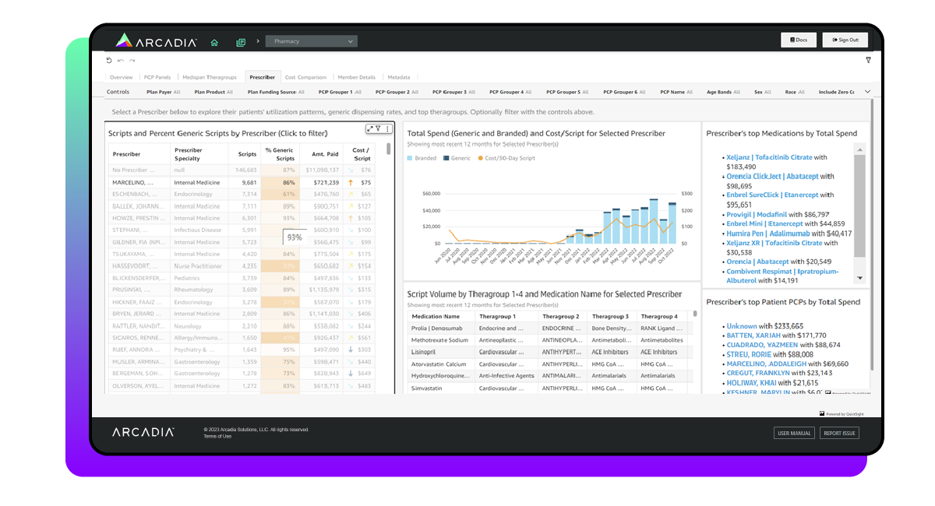Open the filter icon on the Scripts panel
The width and height of the screenshot is (935, 506).
[x=378, y=128]
